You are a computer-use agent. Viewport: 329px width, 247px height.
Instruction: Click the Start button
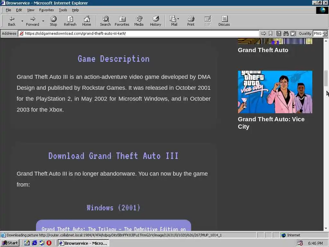(x=10, y=243)
